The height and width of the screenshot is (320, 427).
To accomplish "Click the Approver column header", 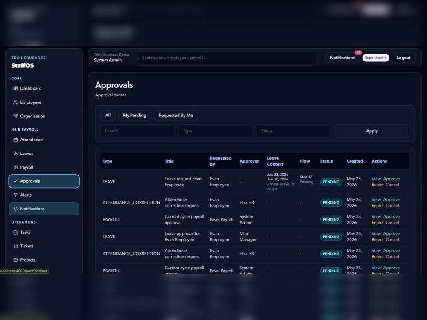I will [249, 161].
